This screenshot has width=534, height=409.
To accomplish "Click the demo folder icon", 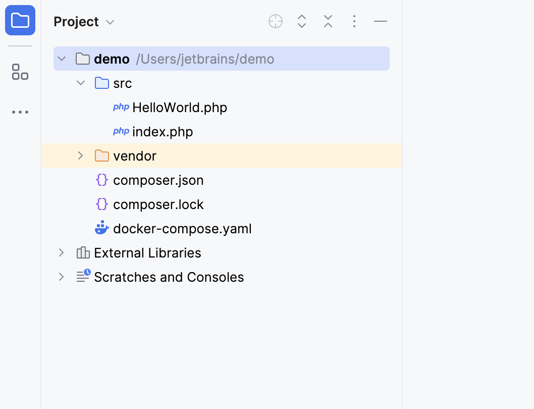I will coord(83,59).
